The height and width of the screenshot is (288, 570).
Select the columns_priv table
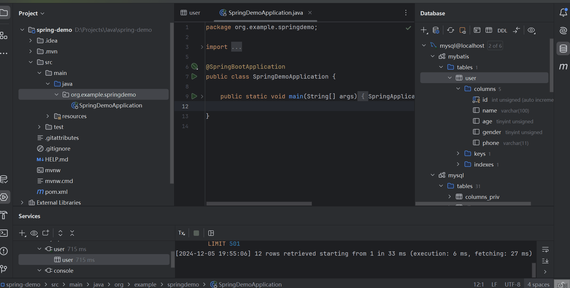[482, 197]
